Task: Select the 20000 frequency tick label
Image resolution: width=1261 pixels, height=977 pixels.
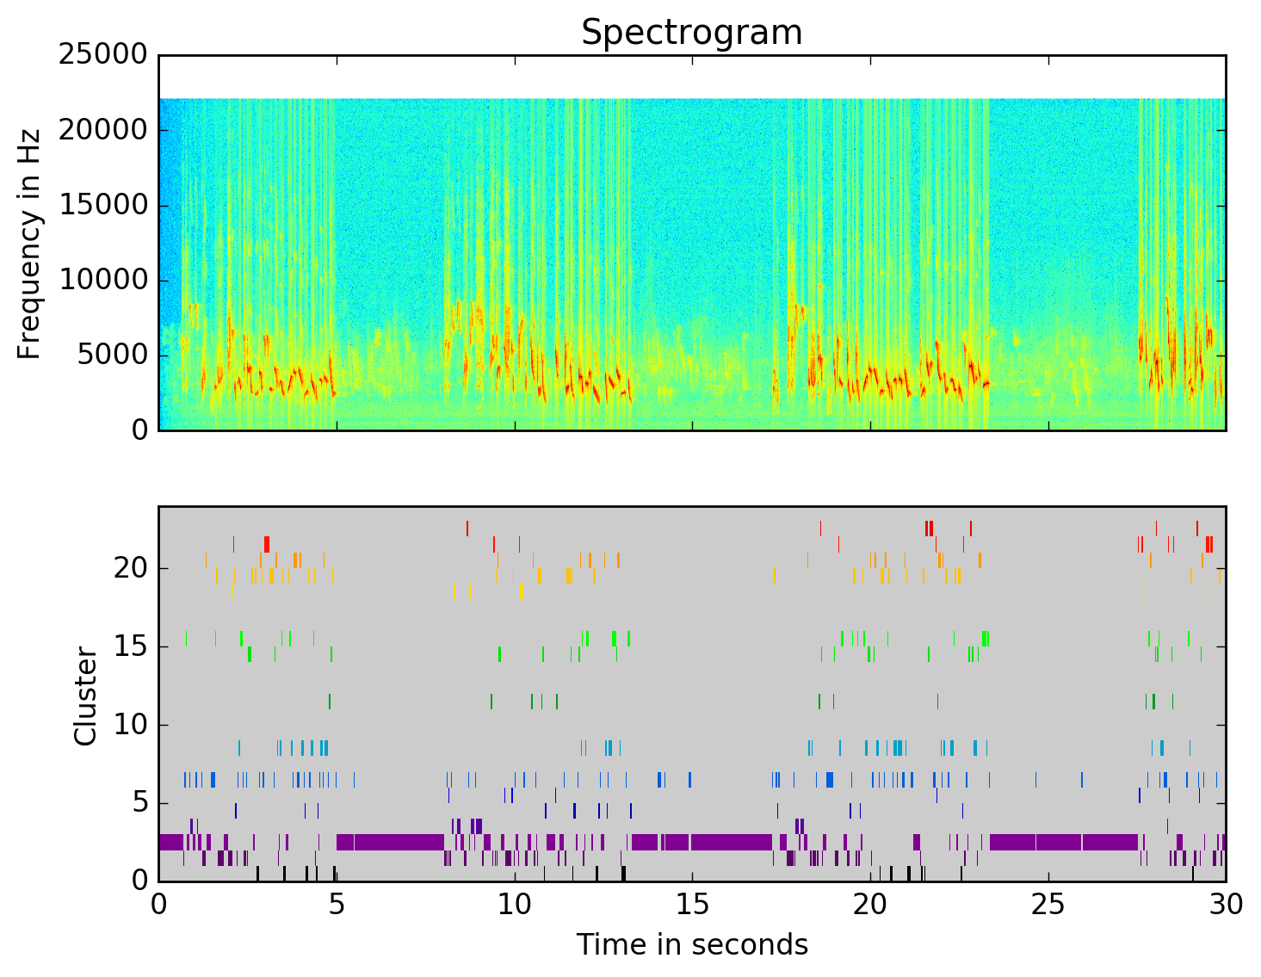Action: click(x=102, y=130)
